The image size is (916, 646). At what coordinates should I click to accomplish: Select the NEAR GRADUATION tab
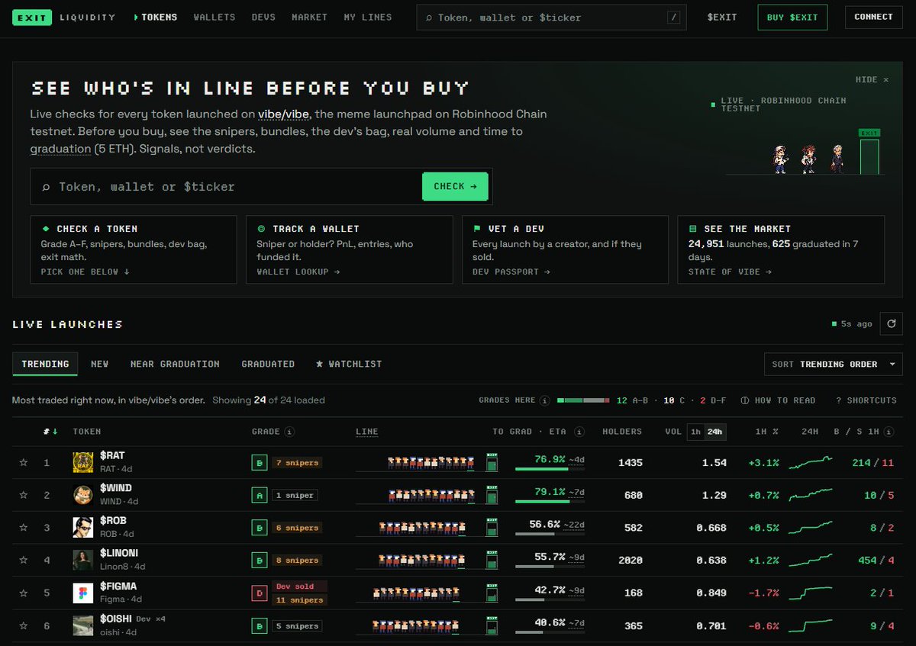175,364
